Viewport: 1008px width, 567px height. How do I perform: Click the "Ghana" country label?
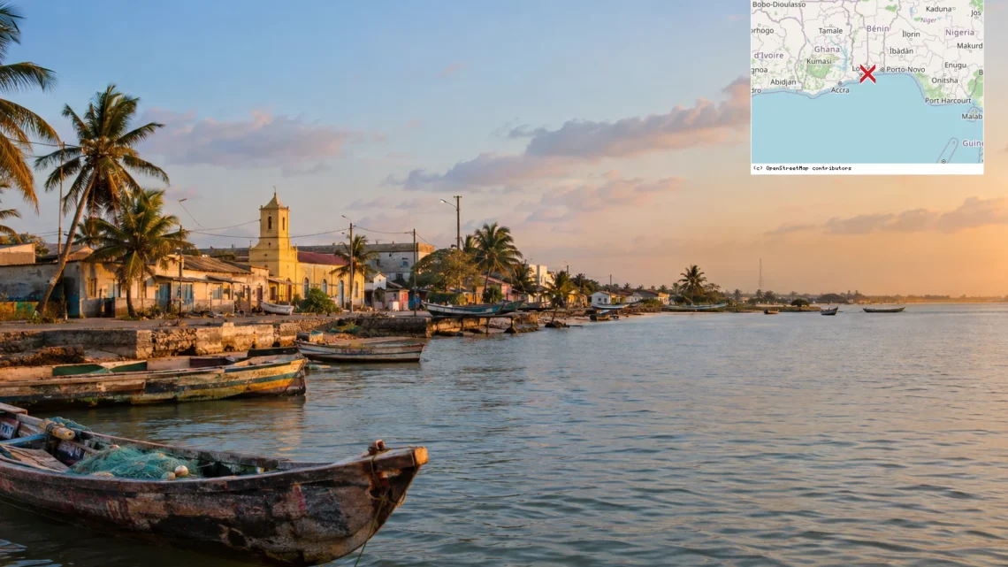(827, 50)
